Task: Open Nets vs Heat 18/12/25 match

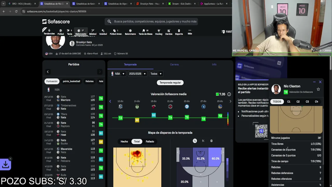Action: point(74,133)
